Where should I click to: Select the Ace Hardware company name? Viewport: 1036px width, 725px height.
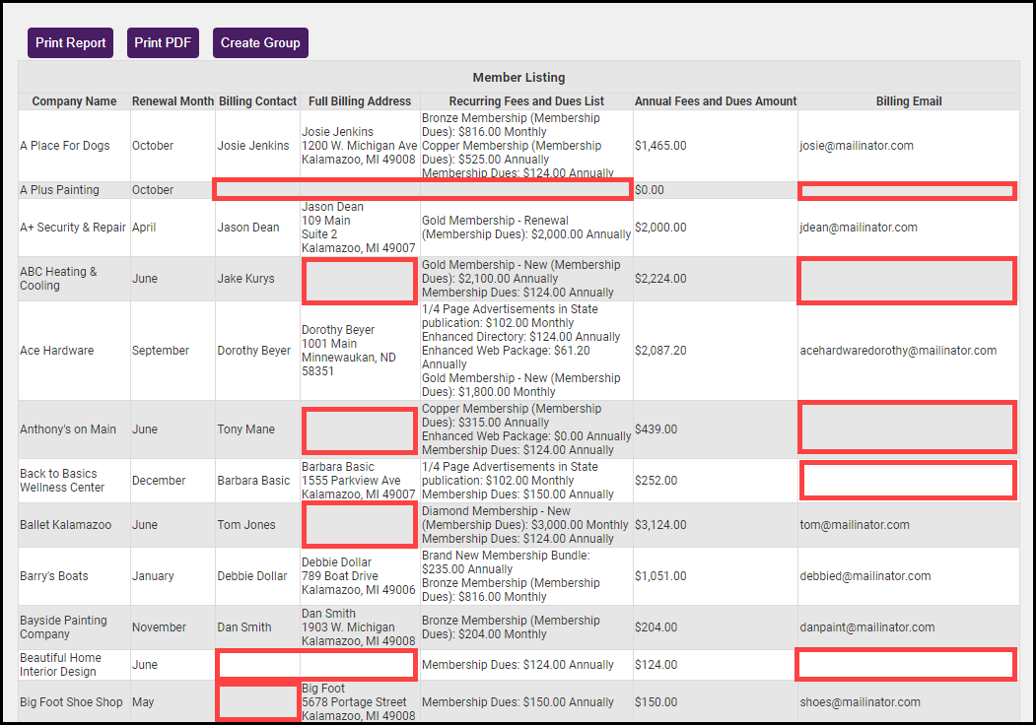[x=57, y=351]
